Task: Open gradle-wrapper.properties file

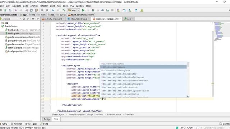Action: 22,37
